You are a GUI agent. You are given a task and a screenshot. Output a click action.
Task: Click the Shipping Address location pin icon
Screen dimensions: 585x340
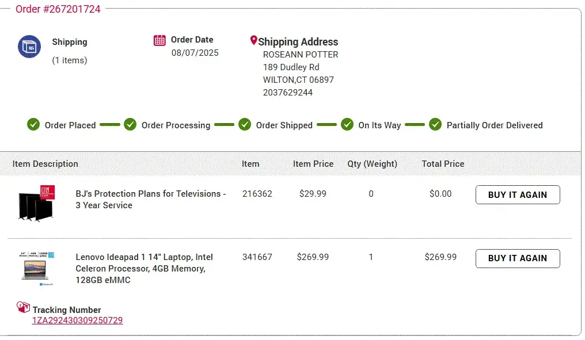253,41
